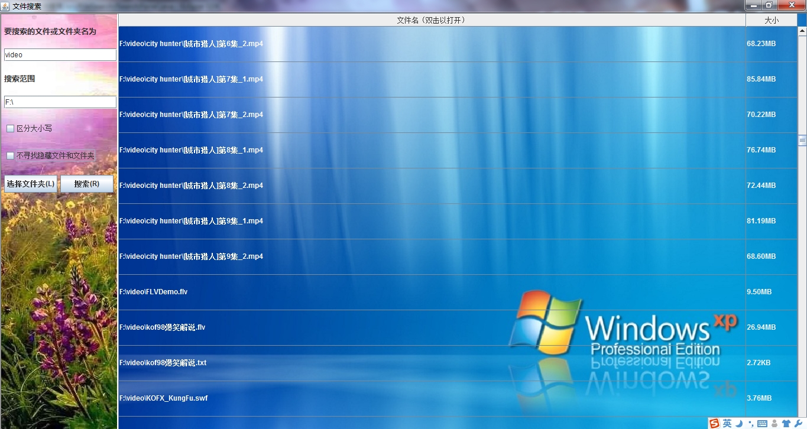Select the row 城市猎人第9集_2.mp4
This screenshot has width=807, height=429.
tap(432, 257)
